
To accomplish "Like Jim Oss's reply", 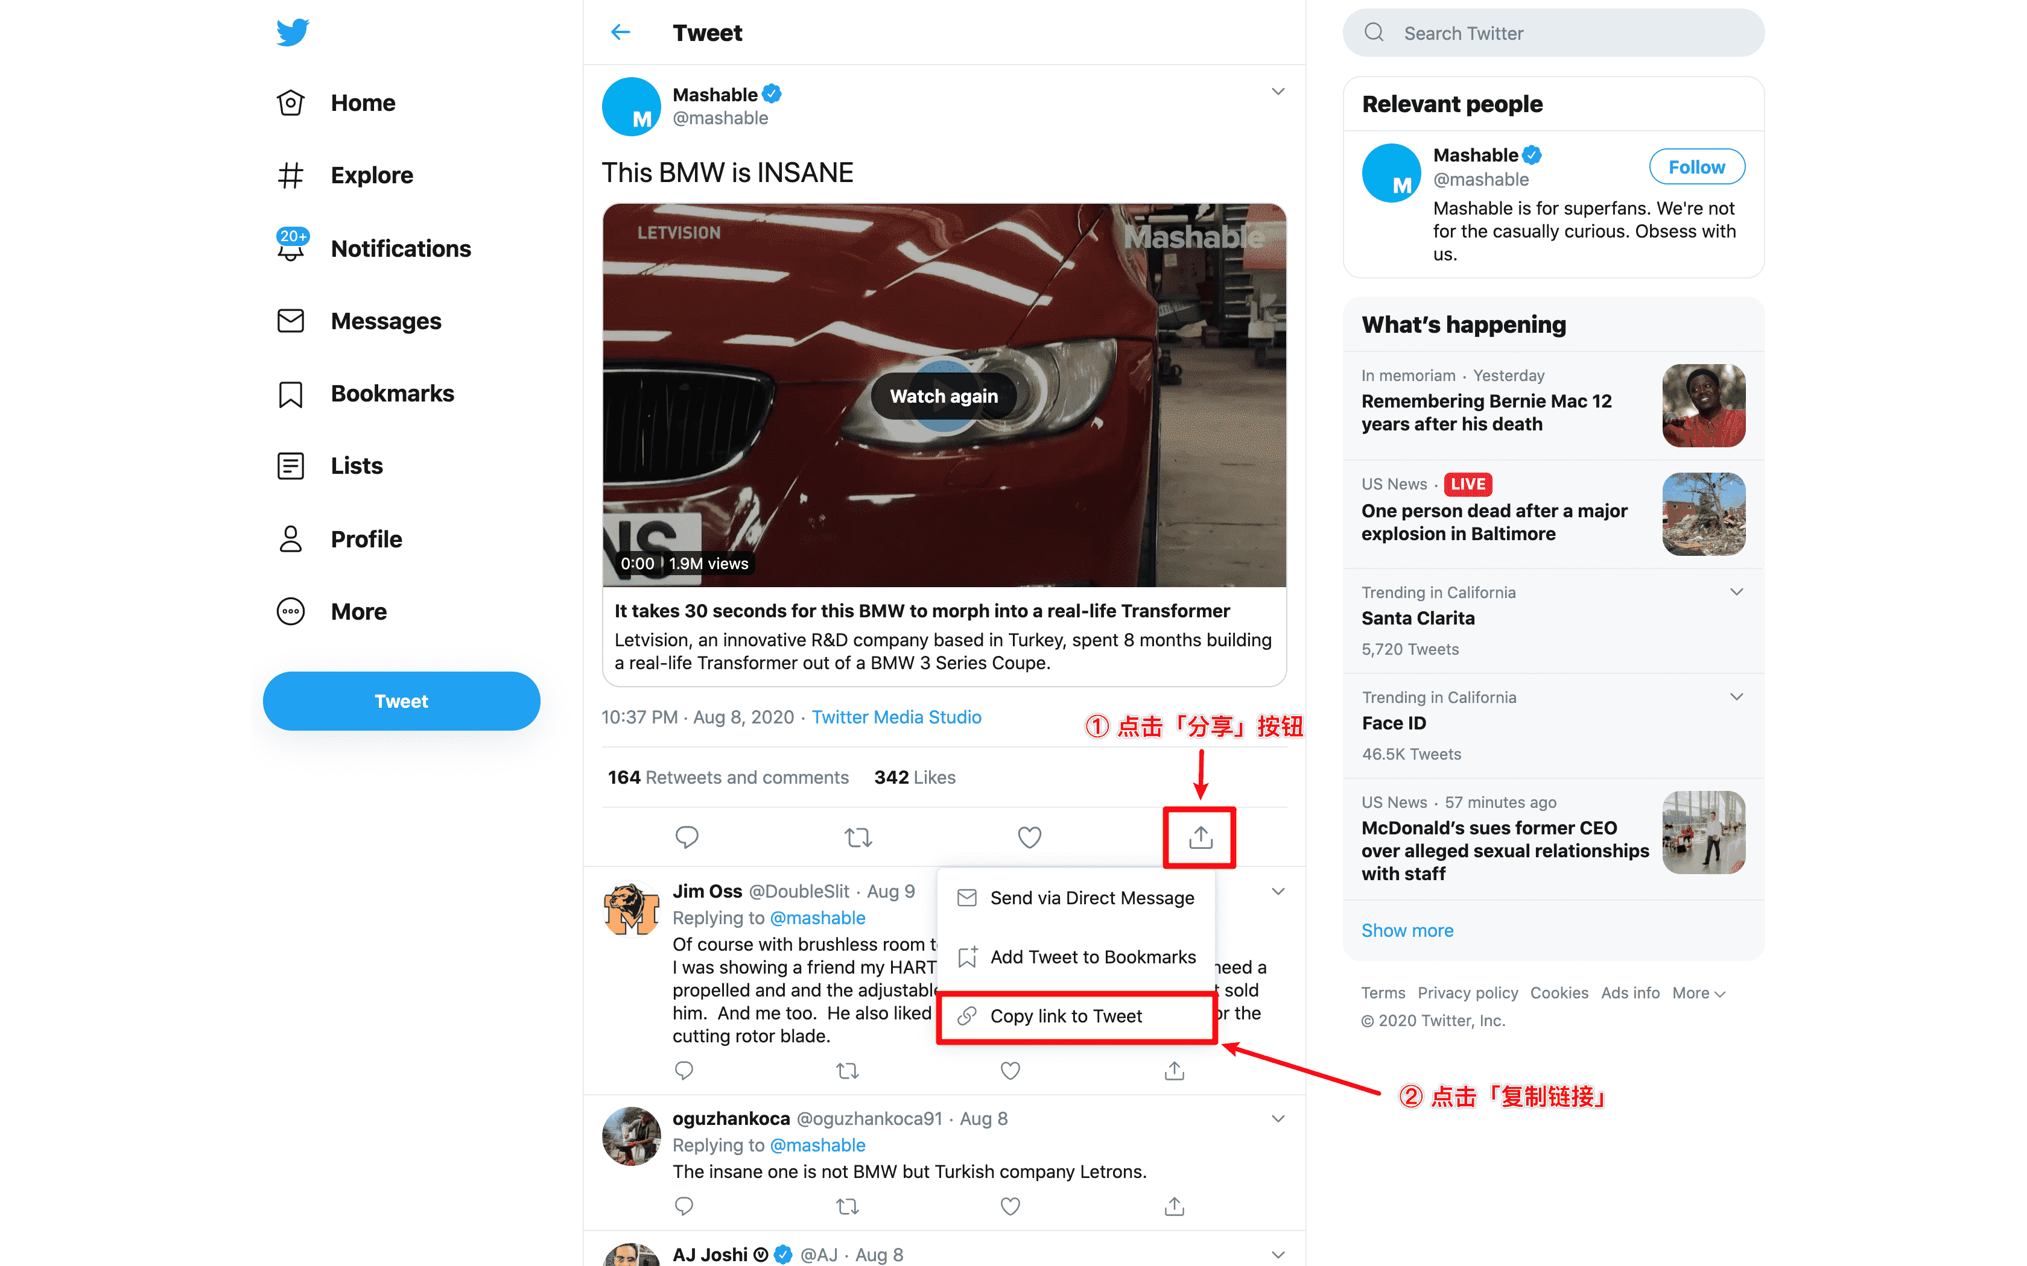I will 1011,1070.
